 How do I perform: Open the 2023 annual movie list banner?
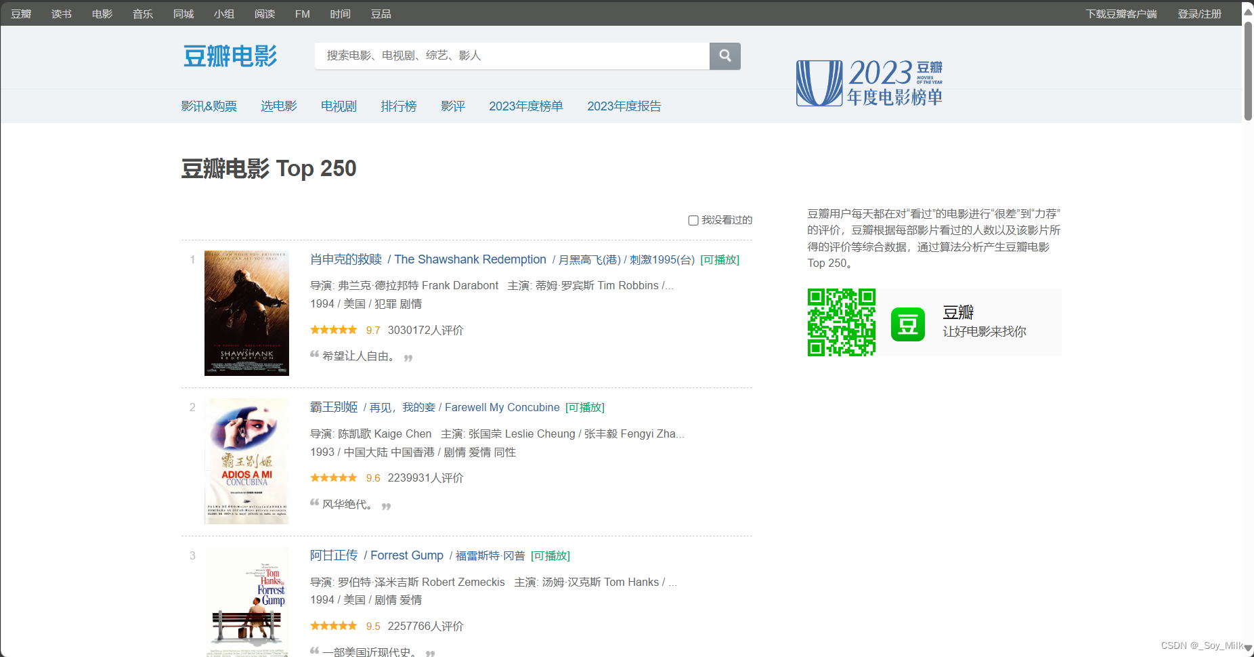point(869,83)
